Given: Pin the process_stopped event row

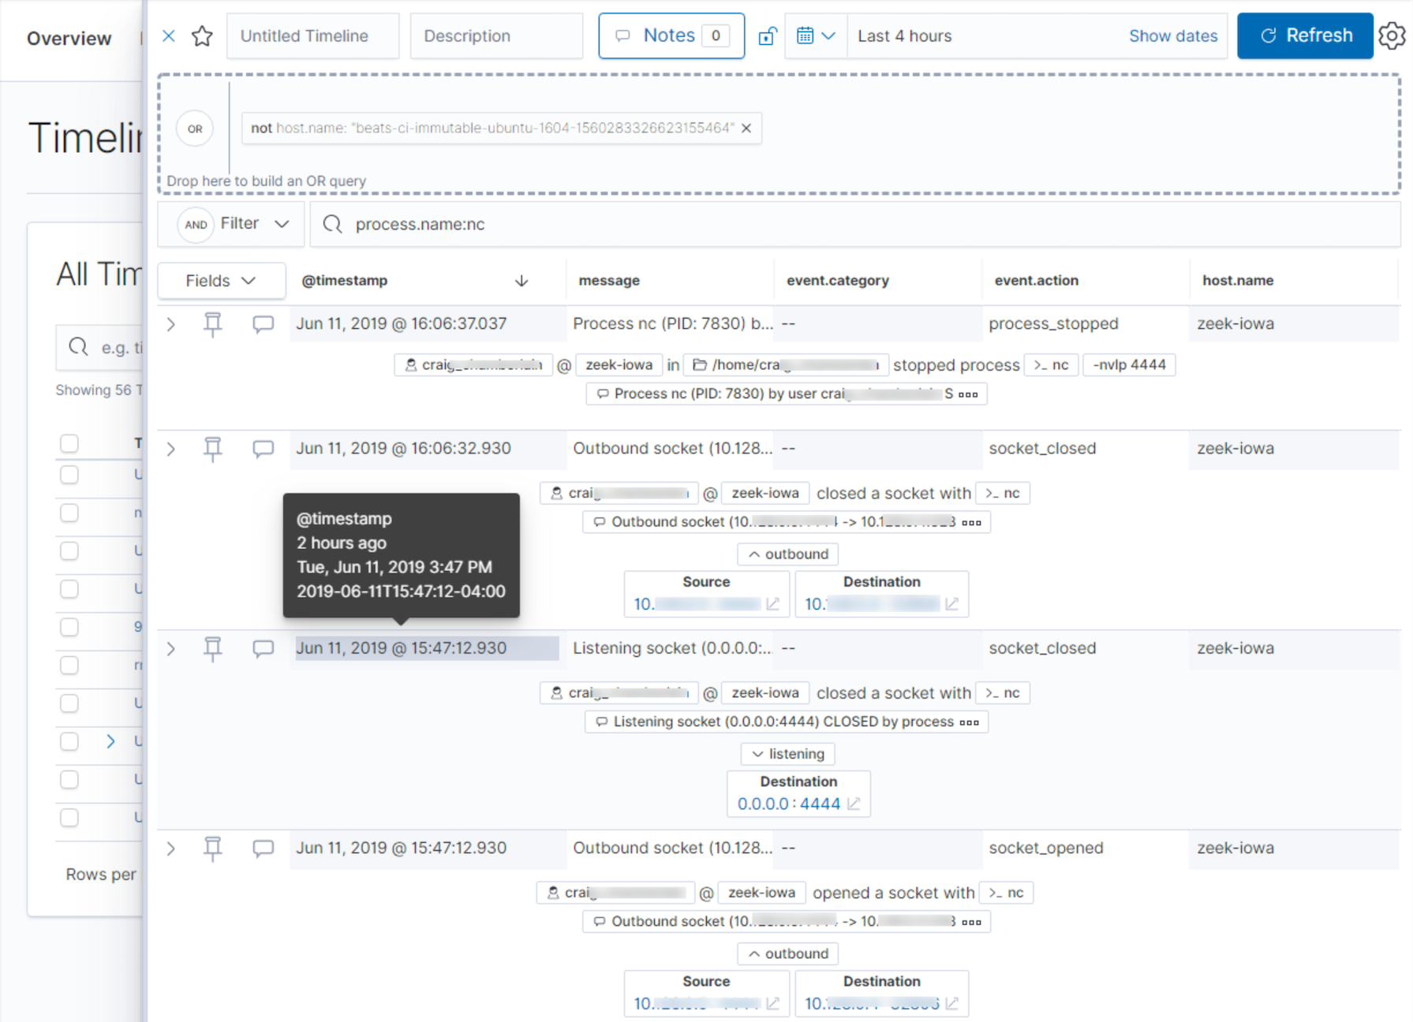Looking at the screenshot, I should pos(213,324).
